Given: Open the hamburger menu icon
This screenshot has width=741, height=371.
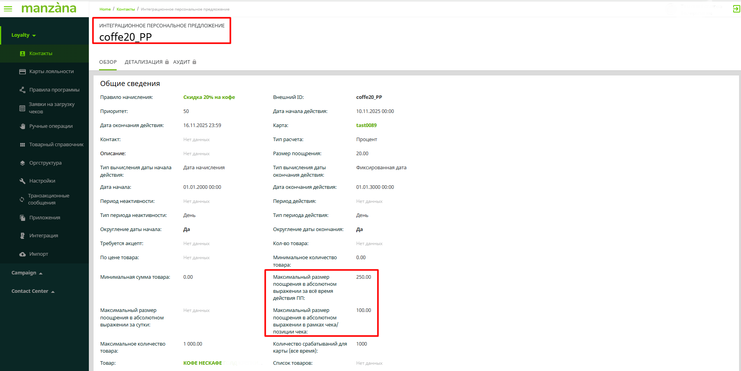Looking at the screenshot, I should pos(8,9).
